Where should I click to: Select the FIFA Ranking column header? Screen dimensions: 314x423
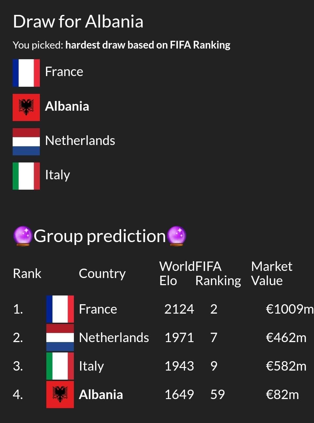tap(218, 273)
